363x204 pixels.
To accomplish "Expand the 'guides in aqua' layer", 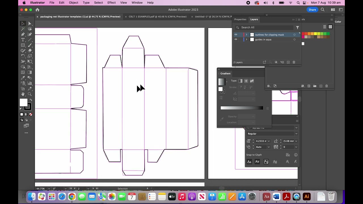I will click(246, 39).
